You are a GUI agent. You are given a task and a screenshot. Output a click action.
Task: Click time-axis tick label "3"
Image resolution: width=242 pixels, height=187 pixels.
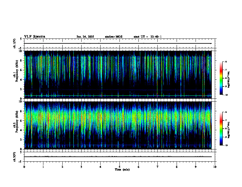click(81, 167)
